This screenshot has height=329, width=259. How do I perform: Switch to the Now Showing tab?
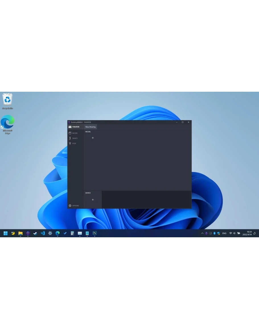pyautogui.click(x=91, y=127)
